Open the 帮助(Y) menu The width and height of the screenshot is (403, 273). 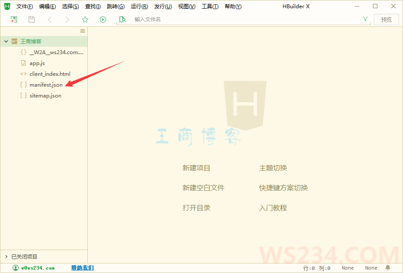(233, 6)
